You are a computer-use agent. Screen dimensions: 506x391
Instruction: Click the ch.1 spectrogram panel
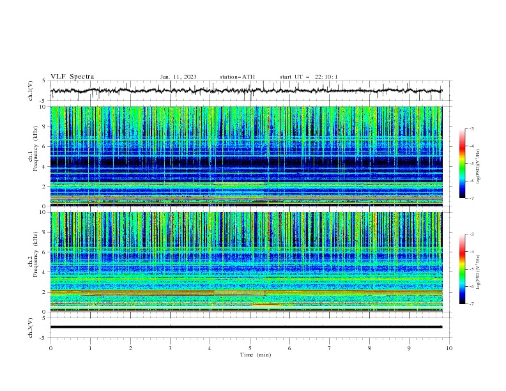point(247,156)
